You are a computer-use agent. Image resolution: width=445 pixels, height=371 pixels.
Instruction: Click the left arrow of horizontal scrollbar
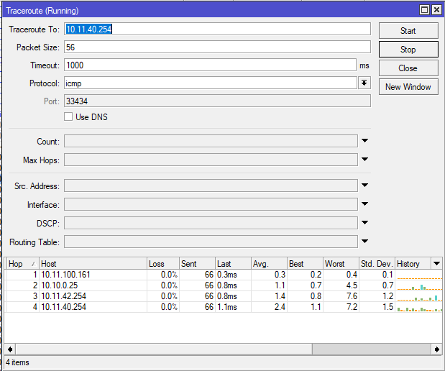(10, 349)
